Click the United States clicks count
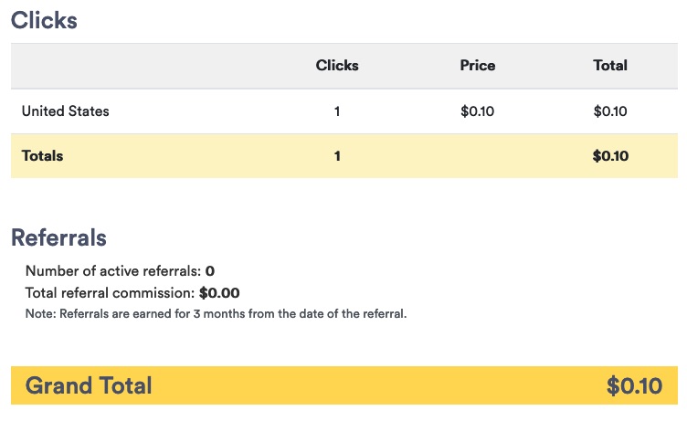This screenshot has height=421, width=687. (337, 111)
